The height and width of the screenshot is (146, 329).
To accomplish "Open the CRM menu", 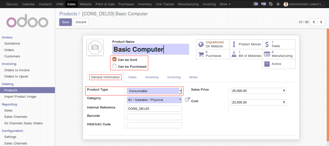I will pyautogui.click(x=59, y=4).
